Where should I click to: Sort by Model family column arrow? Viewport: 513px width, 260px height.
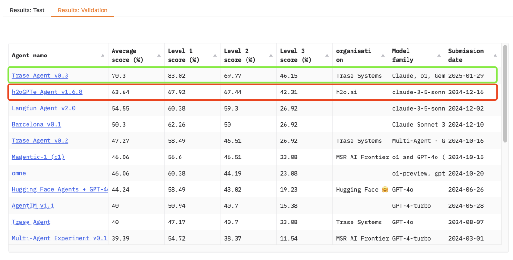(439, 56)
